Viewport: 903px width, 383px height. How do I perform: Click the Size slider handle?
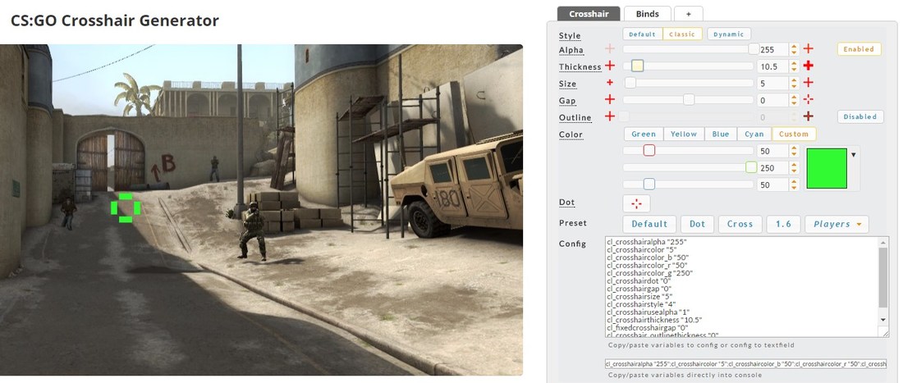click(630, 83)
